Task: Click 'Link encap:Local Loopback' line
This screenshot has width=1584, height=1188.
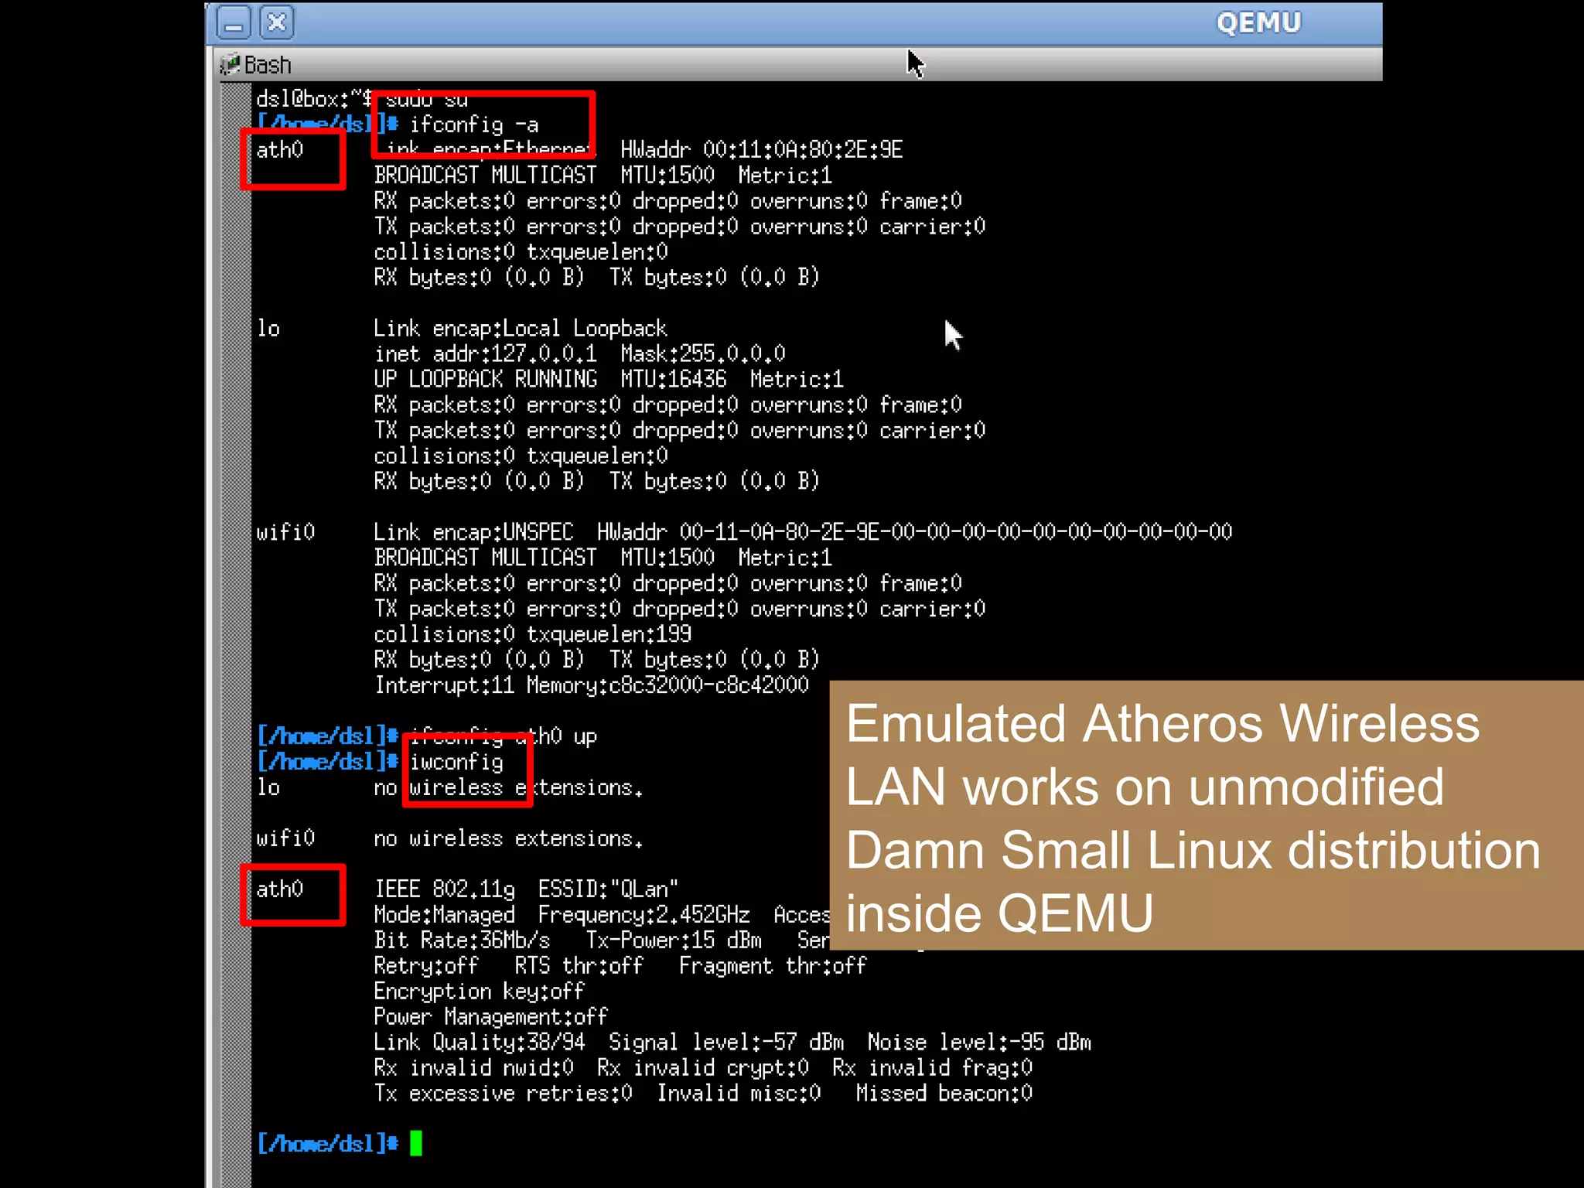Action: point(521,329)
